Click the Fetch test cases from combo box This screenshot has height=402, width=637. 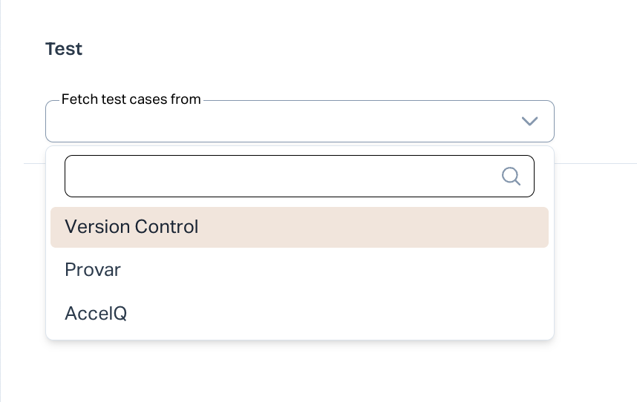coord(282,122)
